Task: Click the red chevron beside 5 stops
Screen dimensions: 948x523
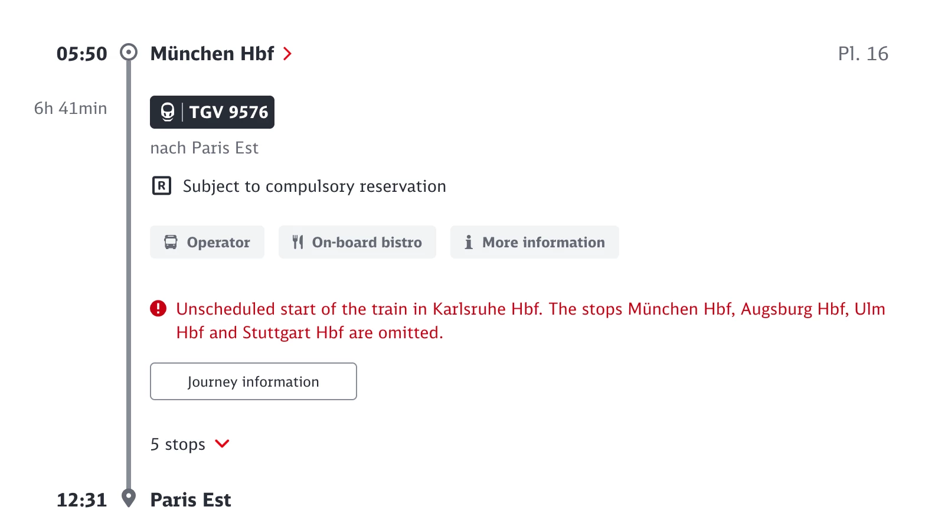Action: point(223,443)
